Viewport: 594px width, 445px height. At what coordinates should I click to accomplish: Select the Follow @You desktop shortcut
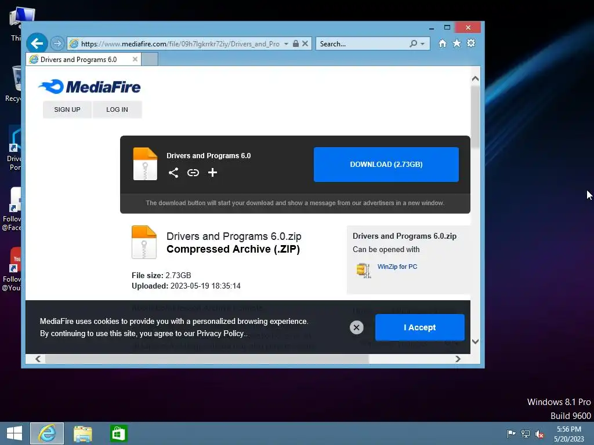click(12, 269)
